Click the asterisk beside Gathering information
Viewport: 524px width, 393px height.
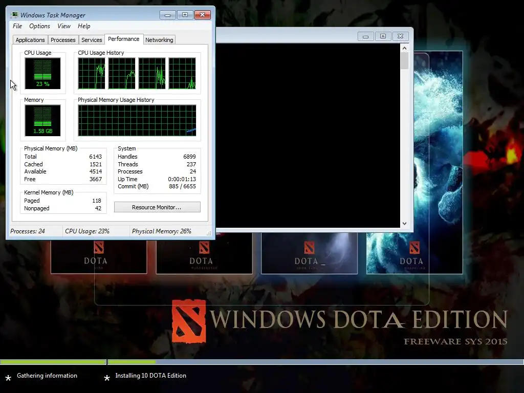point(8,378)
